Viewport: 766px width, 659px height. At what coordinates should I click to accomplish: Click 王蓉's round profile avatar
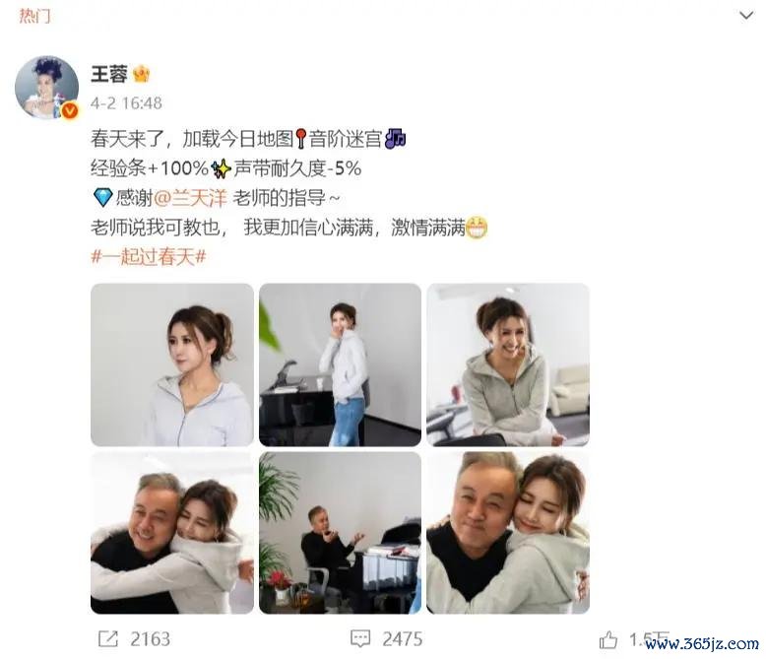tap(47, 88)
